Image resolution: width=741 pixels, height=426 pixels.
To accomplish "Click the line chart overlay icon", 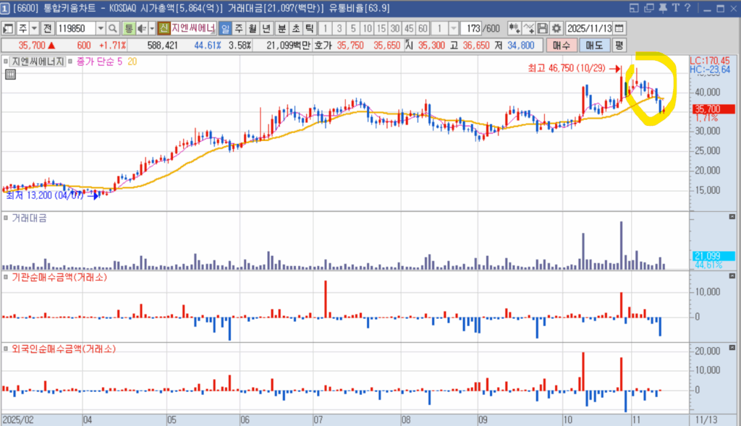I will [x=529, y=28].
